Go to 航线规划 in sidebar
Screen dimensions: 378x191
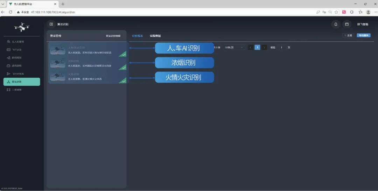[x=16, y=58]
